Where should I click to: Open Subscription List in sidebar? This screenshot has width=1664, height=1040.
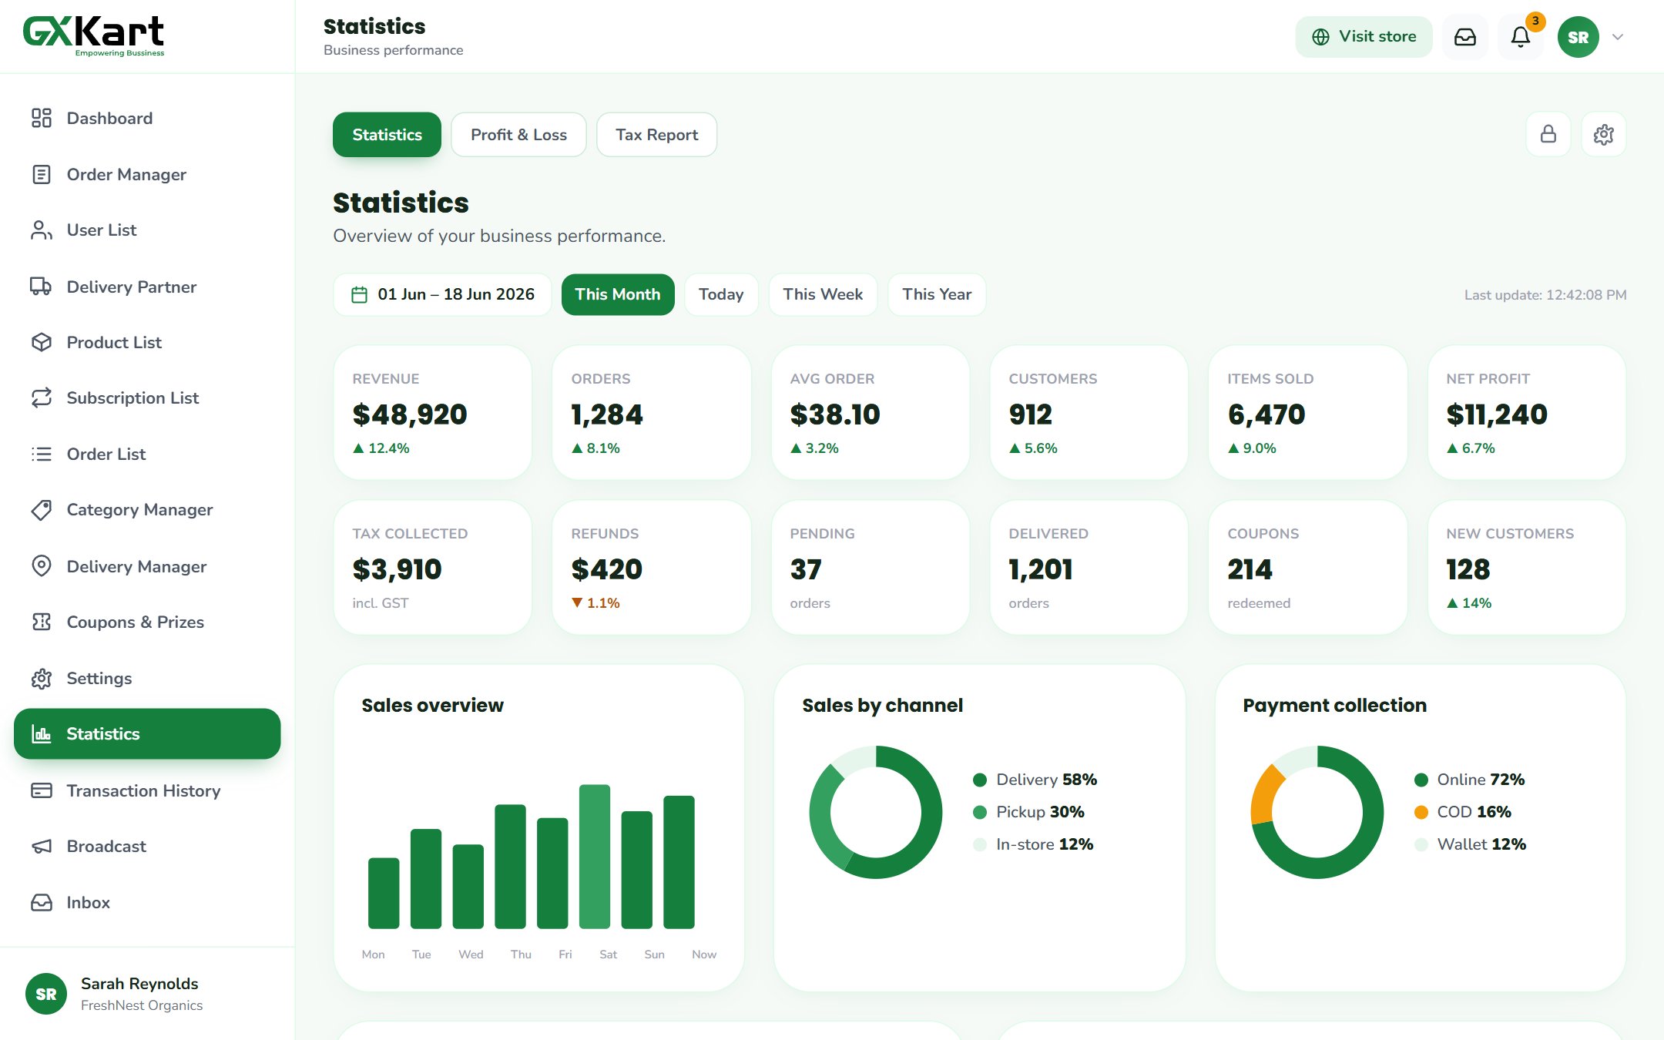(x=147, y=398)
